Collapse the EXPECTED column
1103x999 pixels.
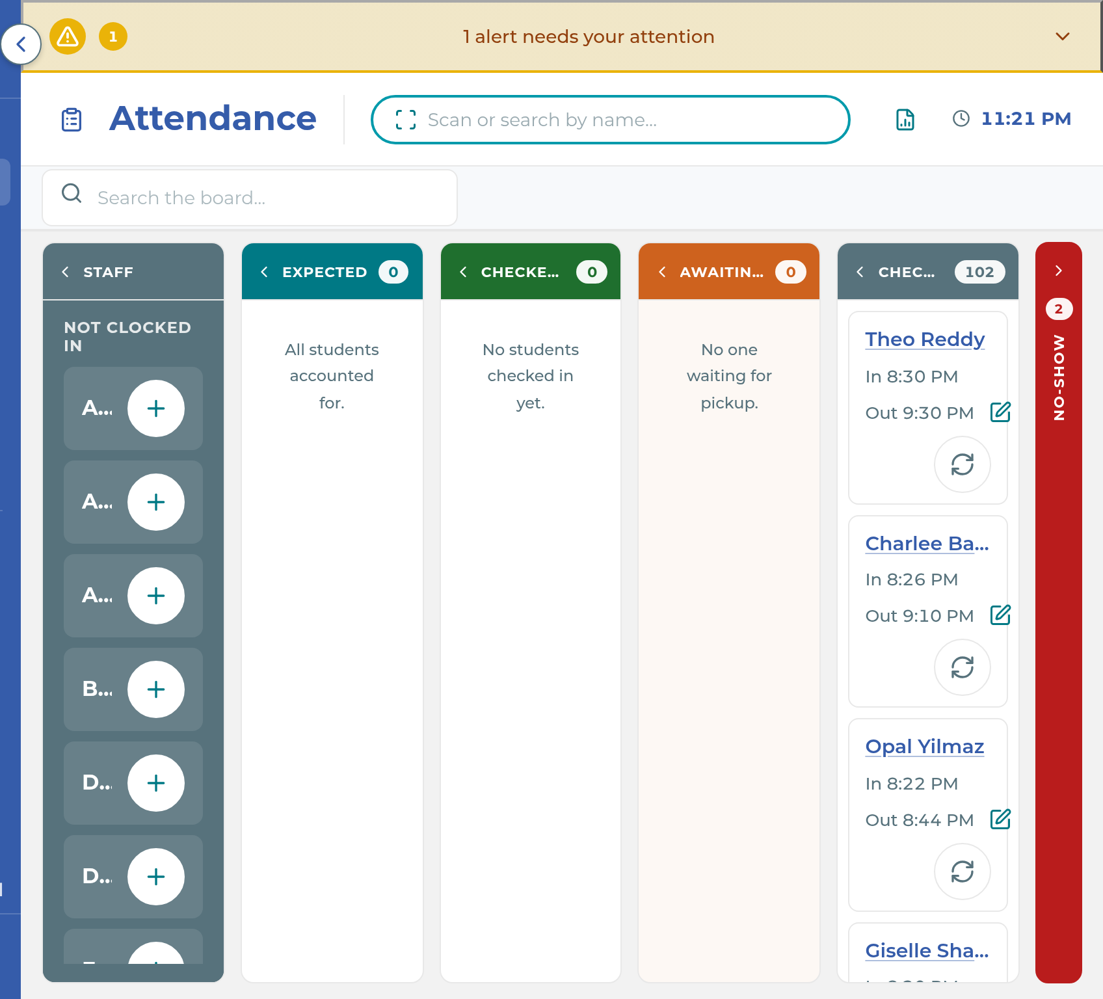coord(264,272)
